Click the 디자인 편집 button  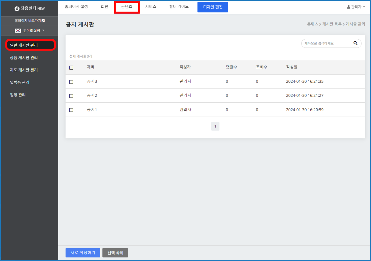click(213, 7)
